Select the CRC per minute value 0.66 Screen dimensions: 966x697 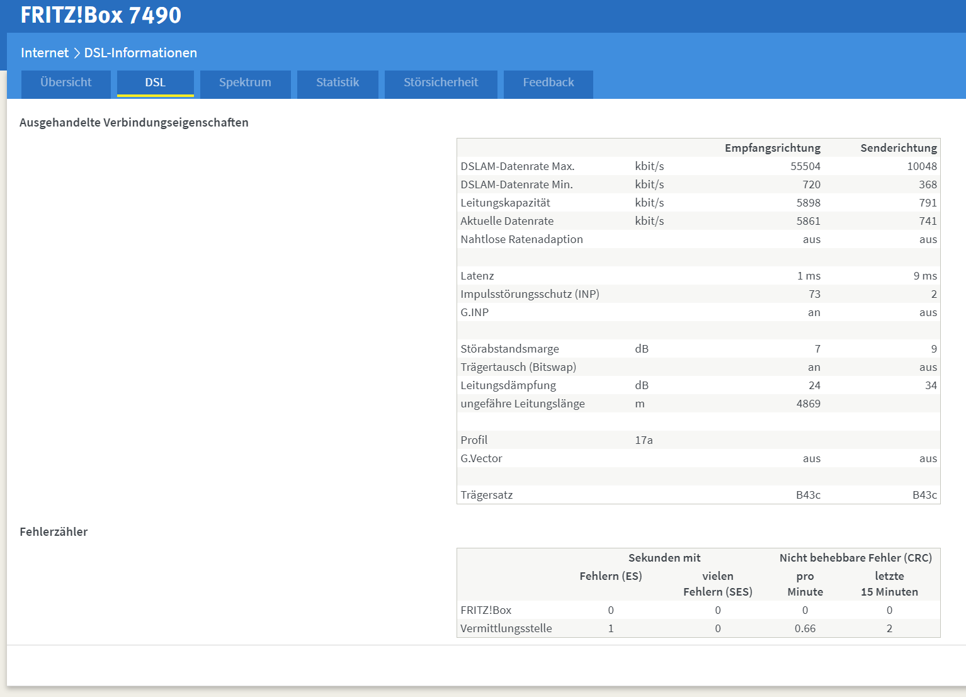point(805,628)
